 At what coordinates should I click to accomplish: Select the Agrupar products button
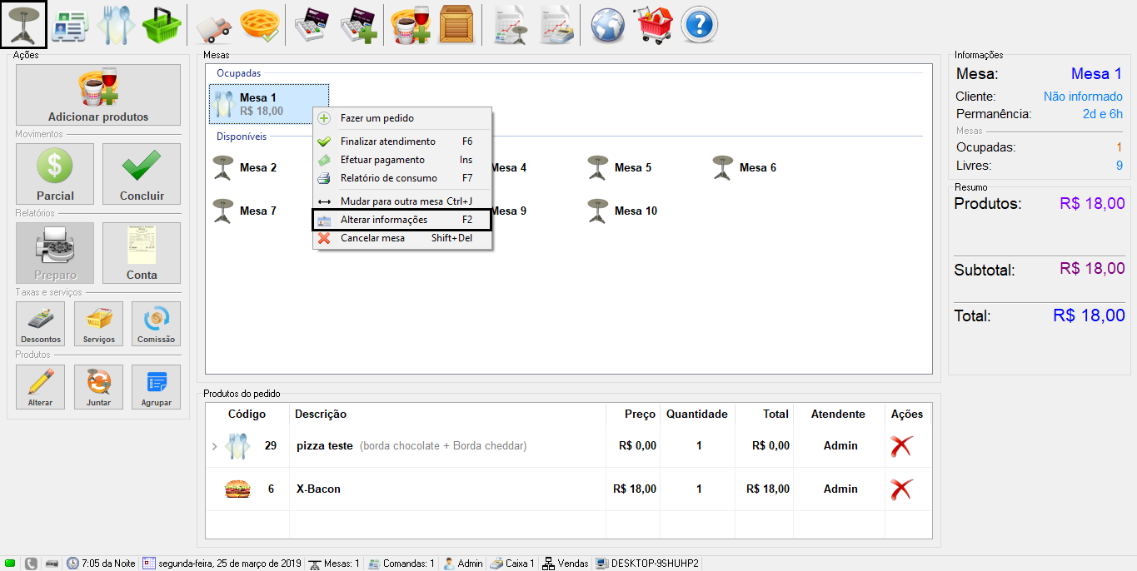click(156, 387)
